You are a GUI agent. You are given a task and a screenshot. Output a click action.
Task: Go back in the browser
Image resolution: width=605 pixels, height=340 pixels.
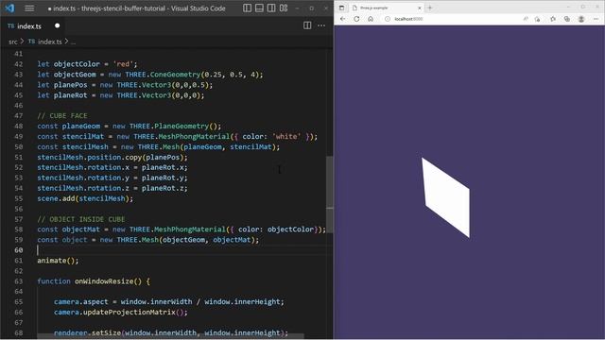343,19
